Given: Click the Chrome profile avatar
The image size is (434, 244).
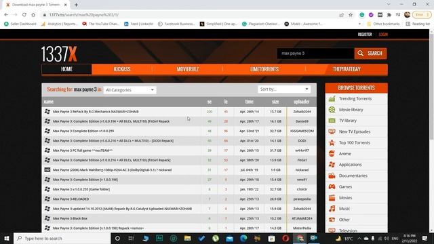Looking at the screenshot, I should 407,15.
